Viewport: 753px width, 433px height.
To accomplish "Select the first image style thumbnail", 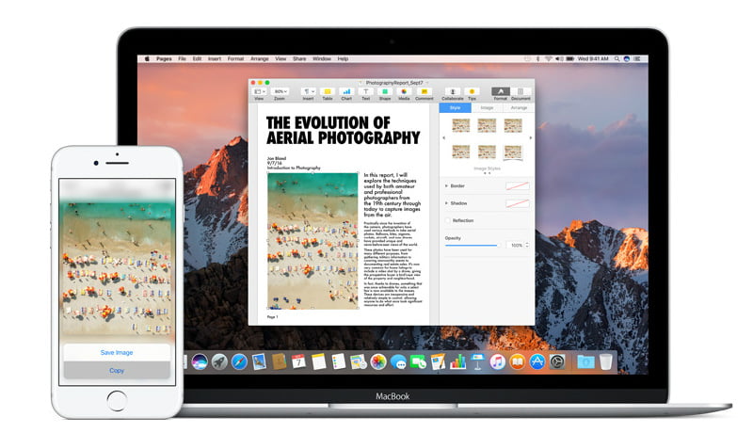I will click(460, 125).
